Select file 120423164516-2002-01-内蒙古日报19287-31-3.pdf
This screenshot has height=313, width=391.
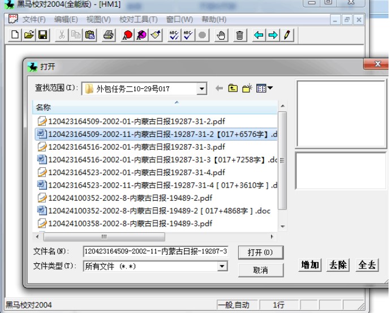tap(131, 147)
